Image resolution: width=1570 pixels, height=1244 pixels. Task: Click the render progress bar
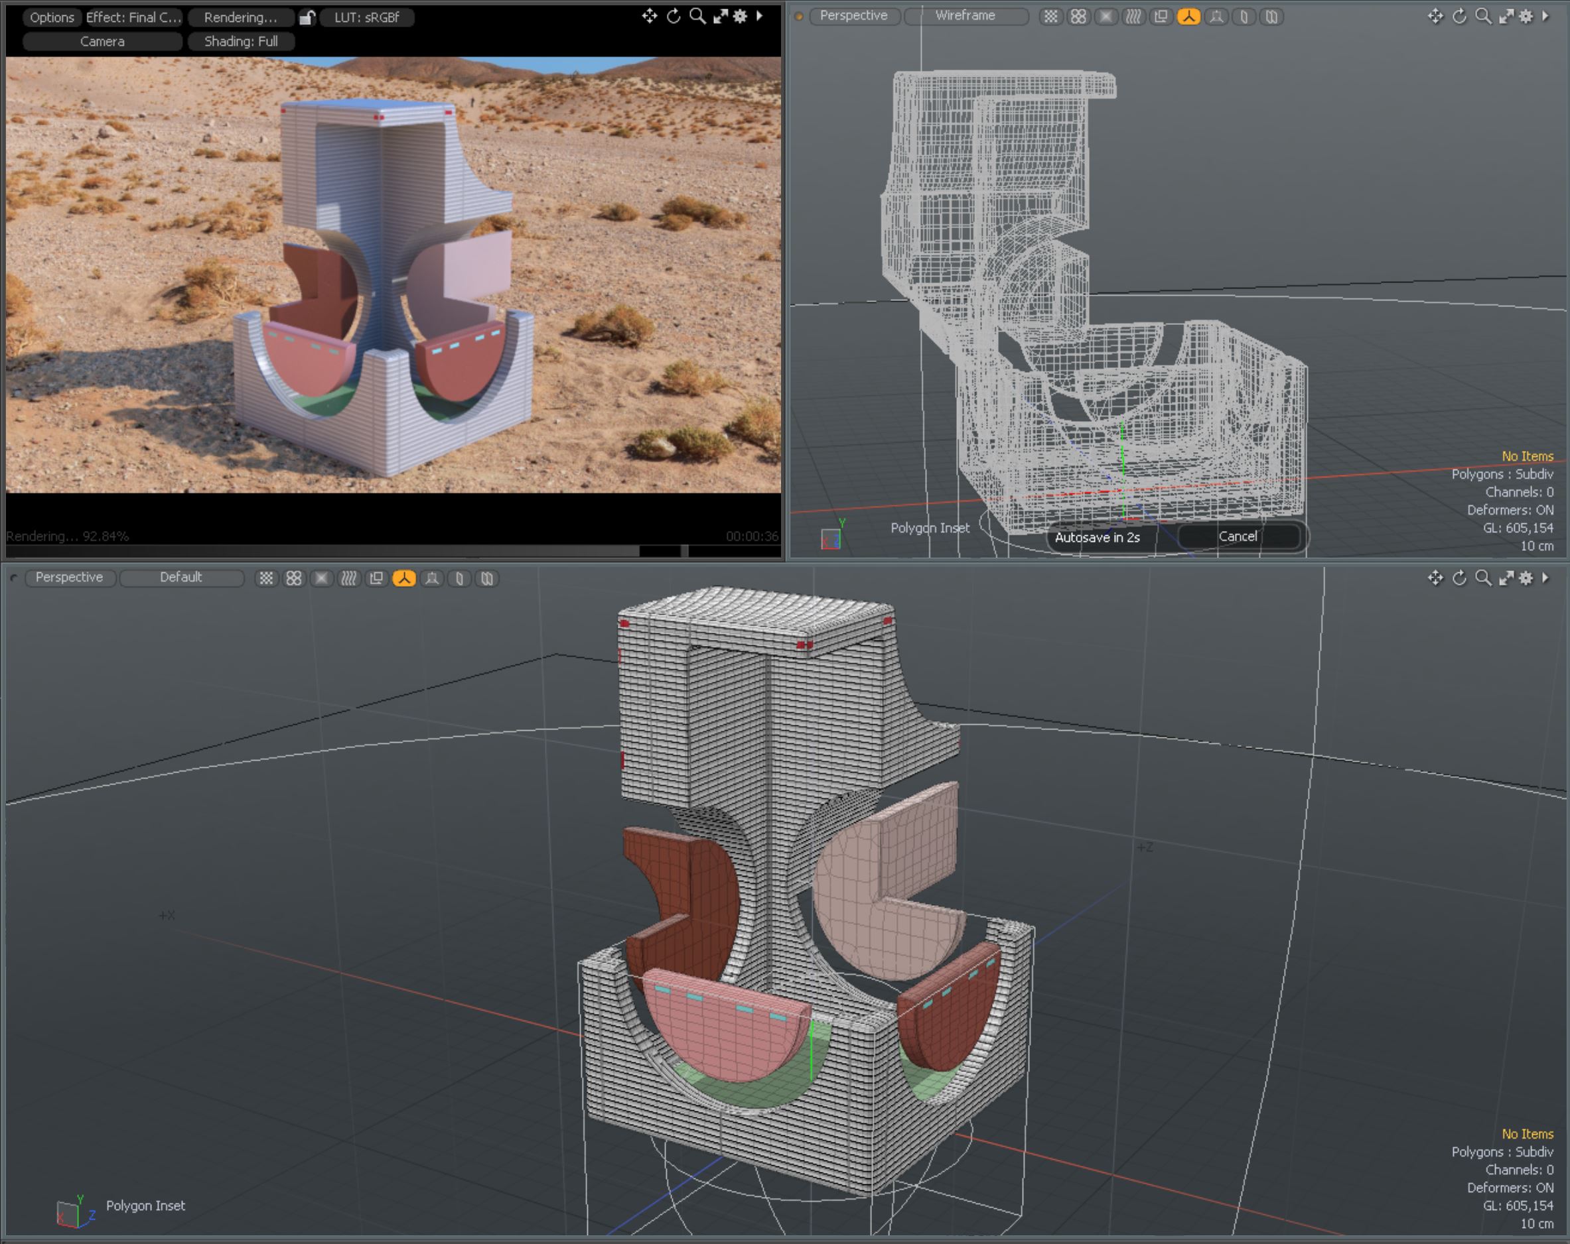393,551
